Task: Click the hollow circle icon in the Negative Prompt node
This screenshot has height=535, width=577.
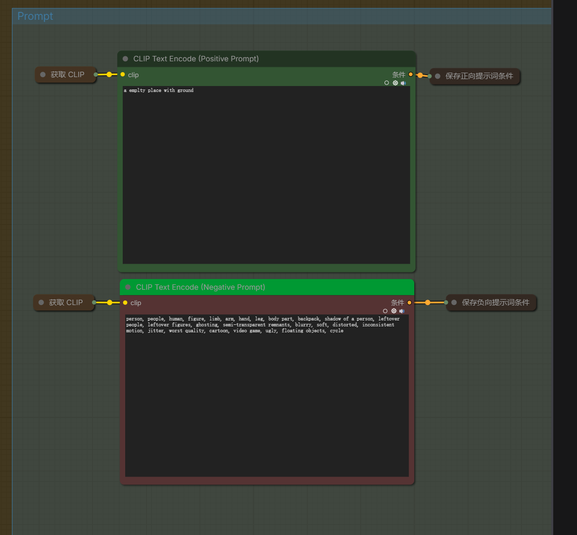Action: [x=385, y=311]
